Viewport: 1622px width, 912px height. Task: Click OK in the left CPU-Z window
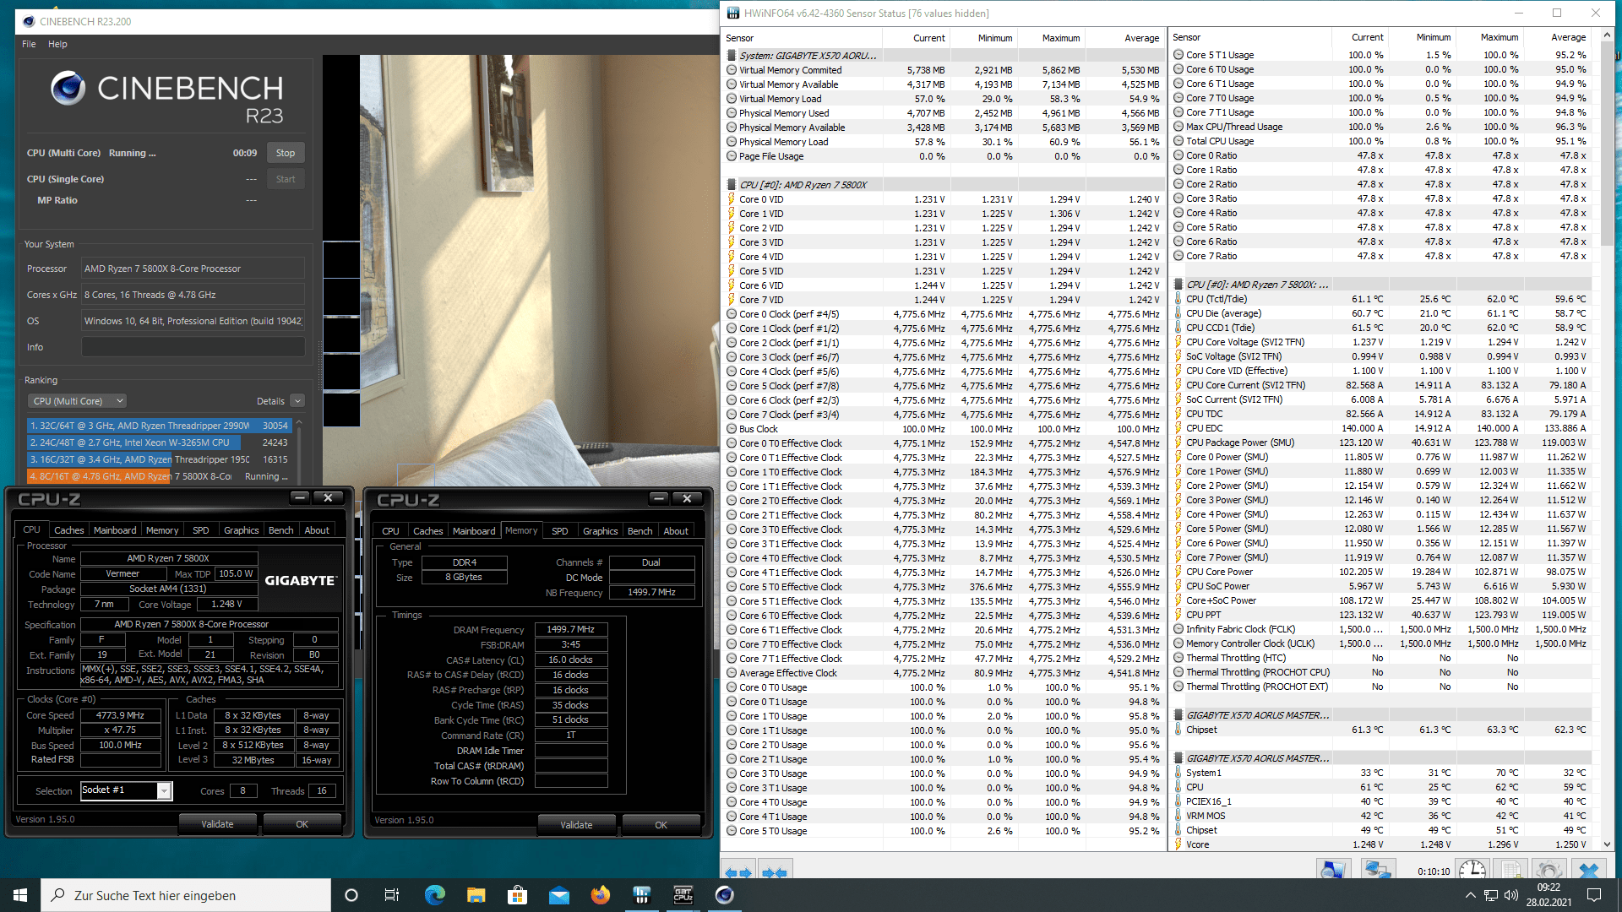[302, 824]
